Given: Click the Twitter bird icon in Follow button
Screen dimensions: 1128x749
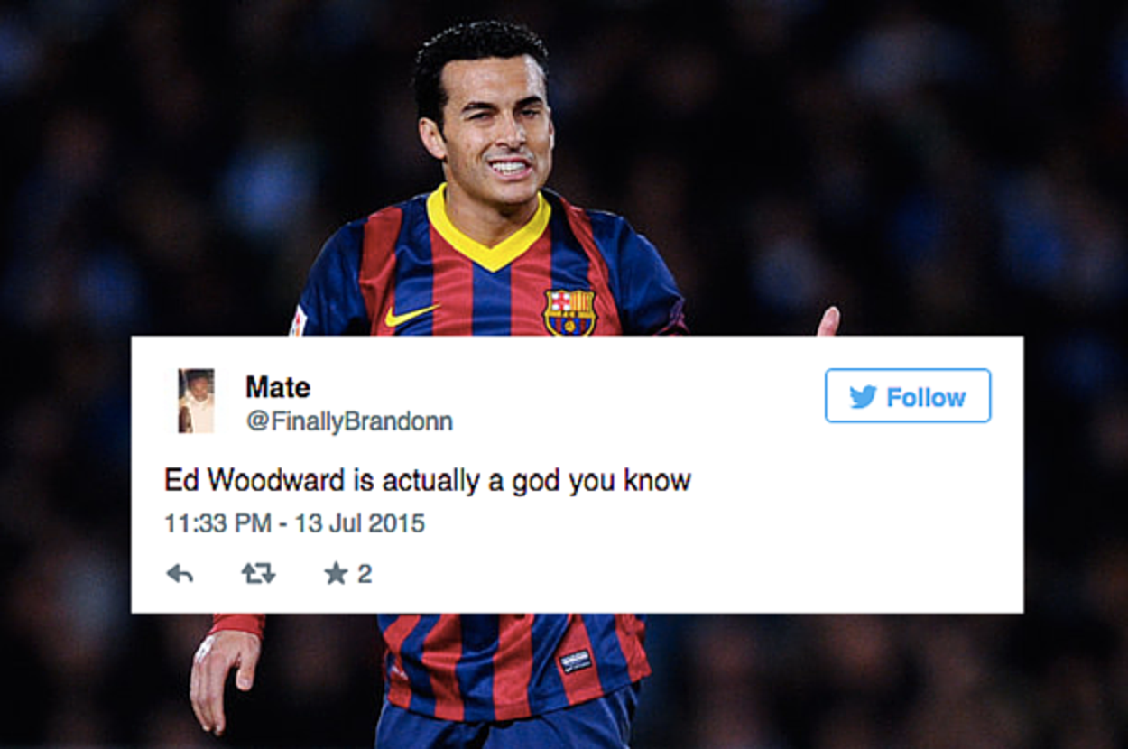Looking at the screenshot, I should tap(864, 397).
